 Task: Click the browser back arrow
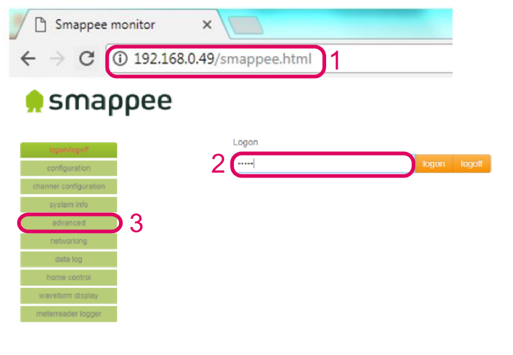pyautogui.click(x=28, y=59)
